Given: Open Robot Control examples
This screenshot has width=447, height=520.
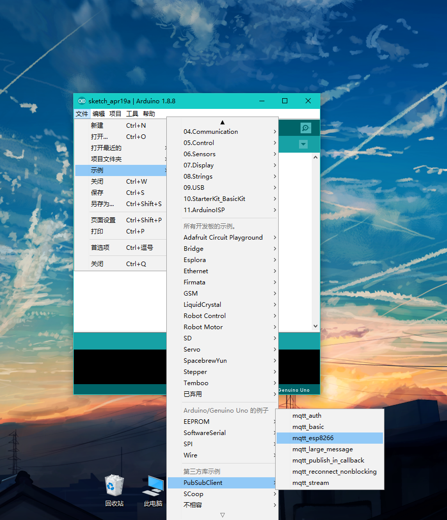Looking at the screenshot, I should [222, 315].
